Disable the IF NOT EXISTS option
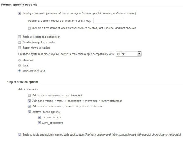Image resolution: width=183 pixels, height=141 pixels. click(x=39, y=117)
